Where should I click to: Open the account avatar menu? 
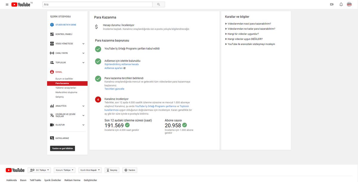click(x=349, y=4)
